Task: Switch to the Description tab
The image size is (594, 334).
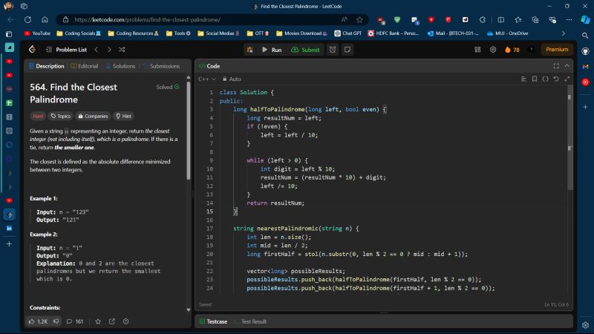Action: 46,66
